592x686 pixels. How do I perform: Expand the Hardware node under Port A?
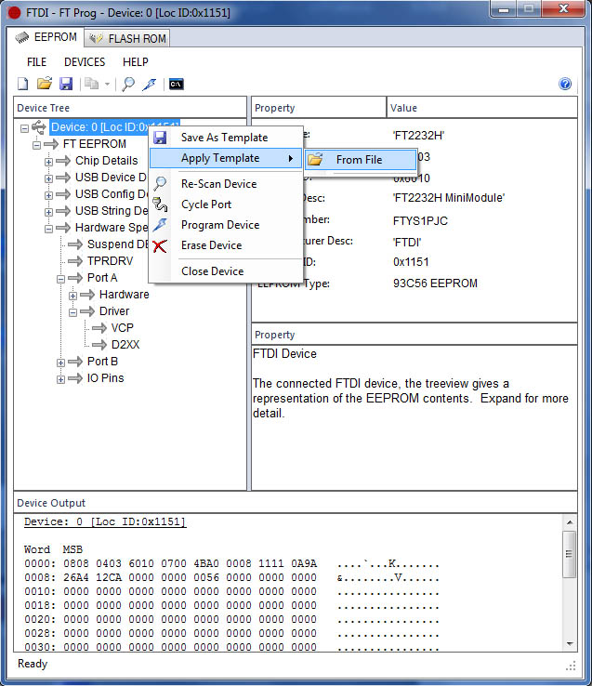[x=73, y=296]
